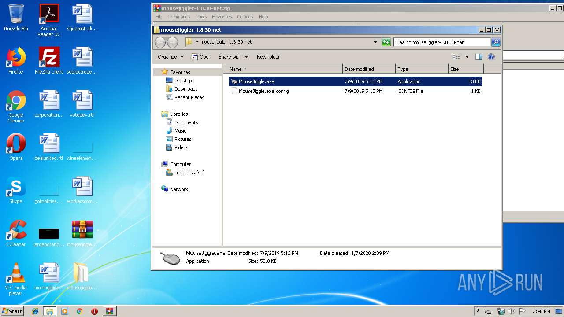Open the Share with dropdown

[x=234, y=57]
